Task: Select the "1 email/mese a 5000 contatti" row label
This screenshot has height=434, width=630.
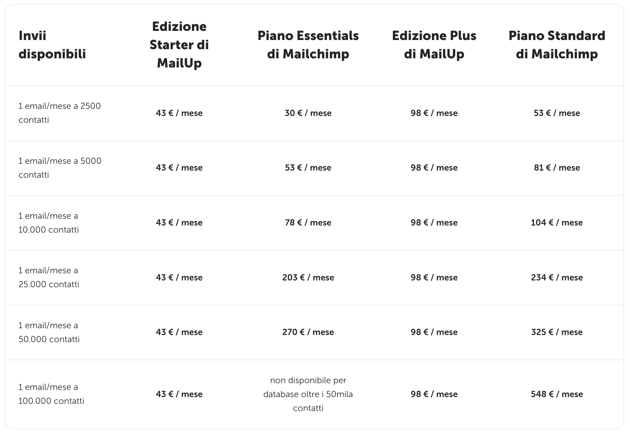Action: pyautogui.click(x=60, y=168)
